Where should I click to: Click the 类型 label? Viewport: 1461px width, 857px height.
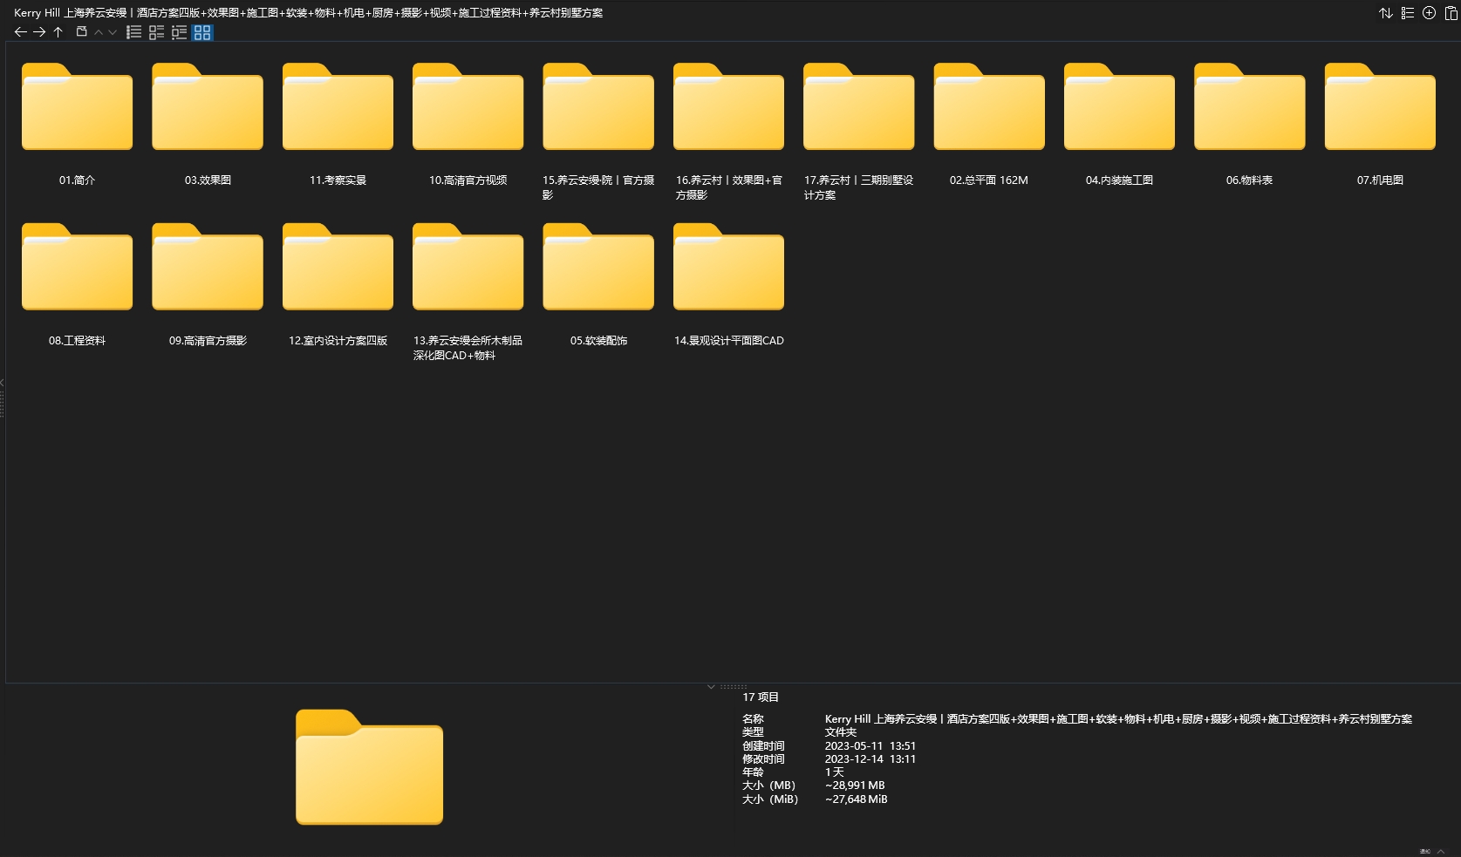pos(753,732)
